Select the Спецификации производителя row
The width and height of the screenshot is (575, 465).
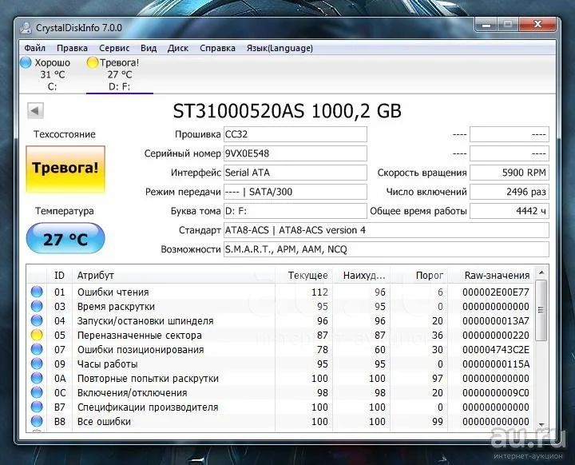[280, 407]
